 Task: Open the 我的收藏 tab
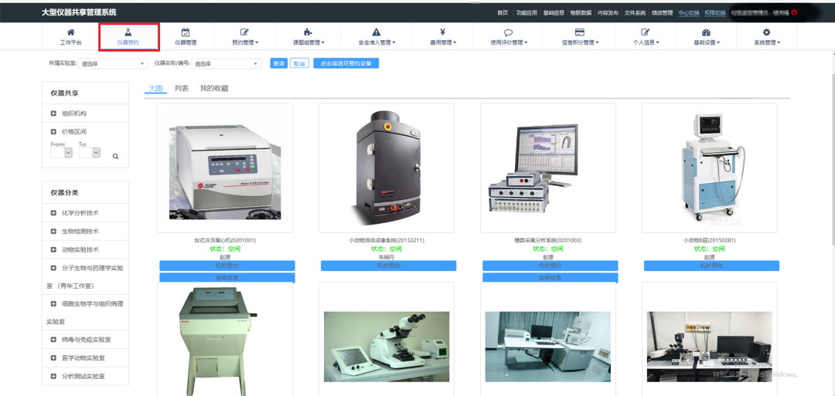click(214, 88)
